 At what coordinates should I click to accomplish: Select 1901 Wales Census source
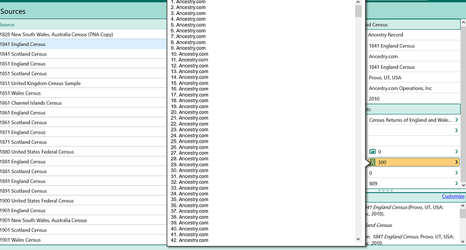pyautogui.click(x=83, y=240)
